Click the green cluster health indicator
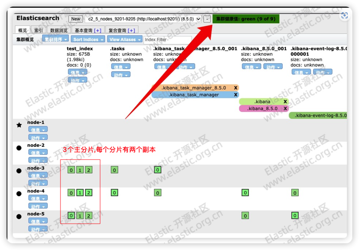The height and width of the screenshot is (250, 359). tap(246, 19)
